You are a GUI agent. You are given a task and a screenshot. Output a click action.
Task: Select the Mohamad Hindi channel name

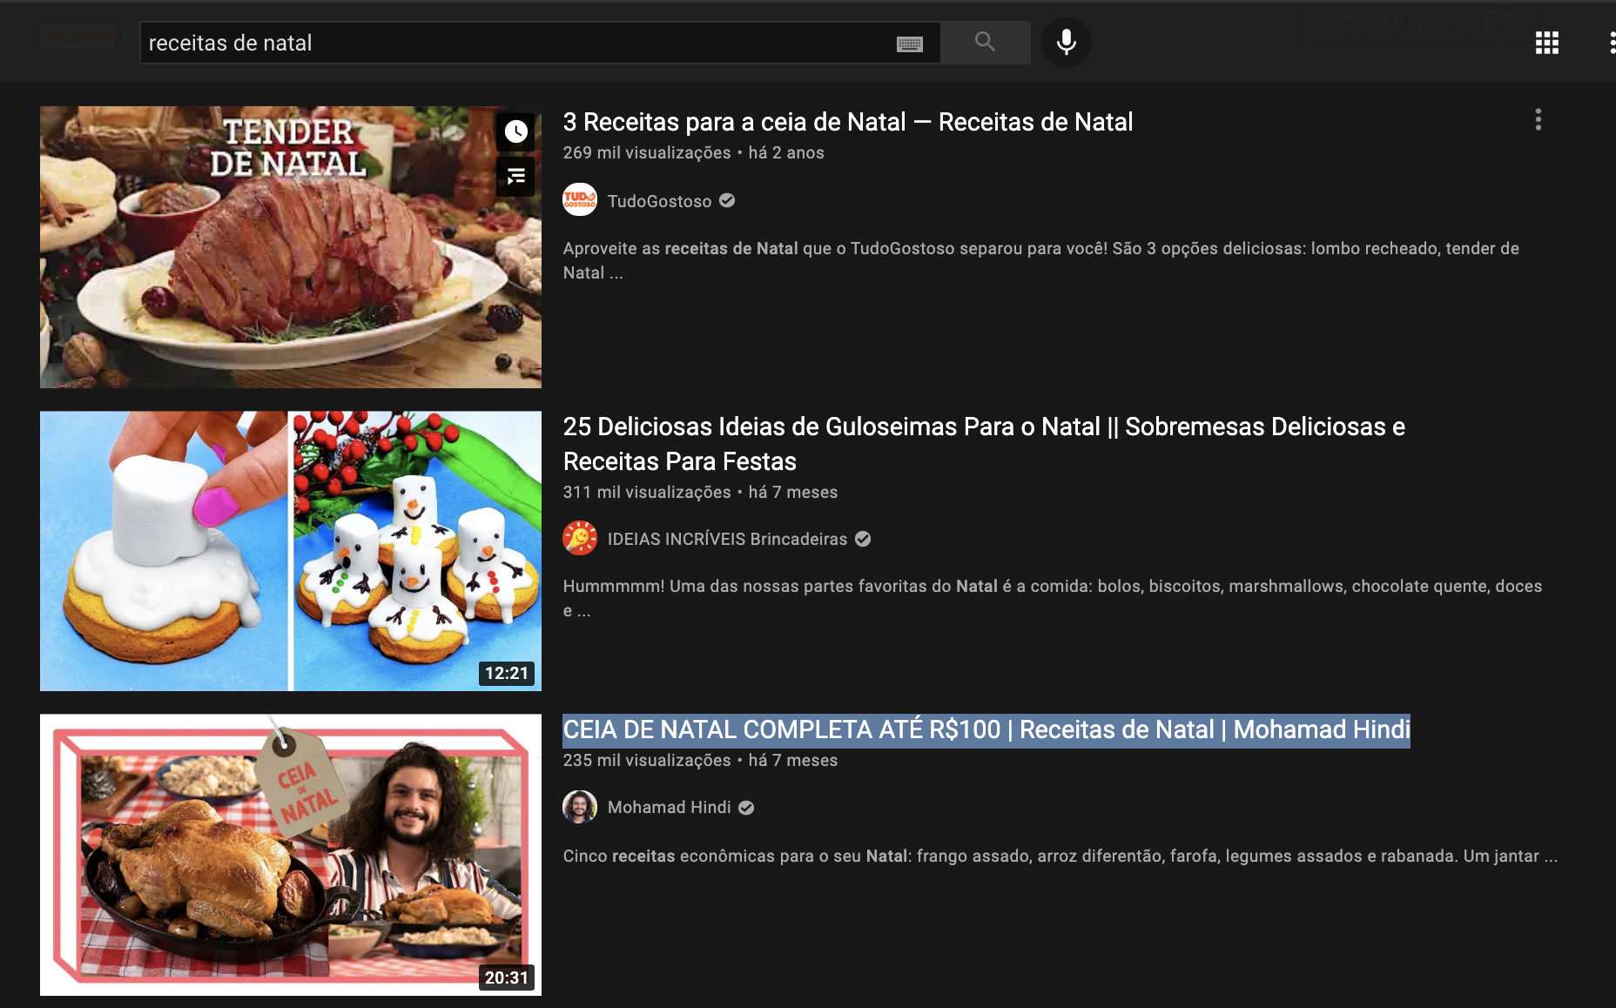click(670, 807)
